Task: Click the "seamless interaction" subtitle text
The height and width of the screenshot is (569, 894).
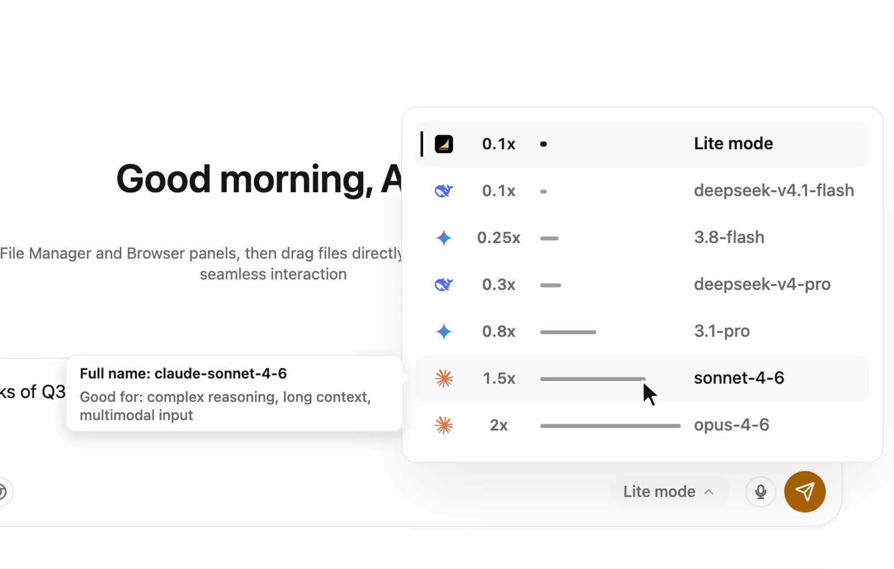Action: pyautogui.click(x=273, y=274)
